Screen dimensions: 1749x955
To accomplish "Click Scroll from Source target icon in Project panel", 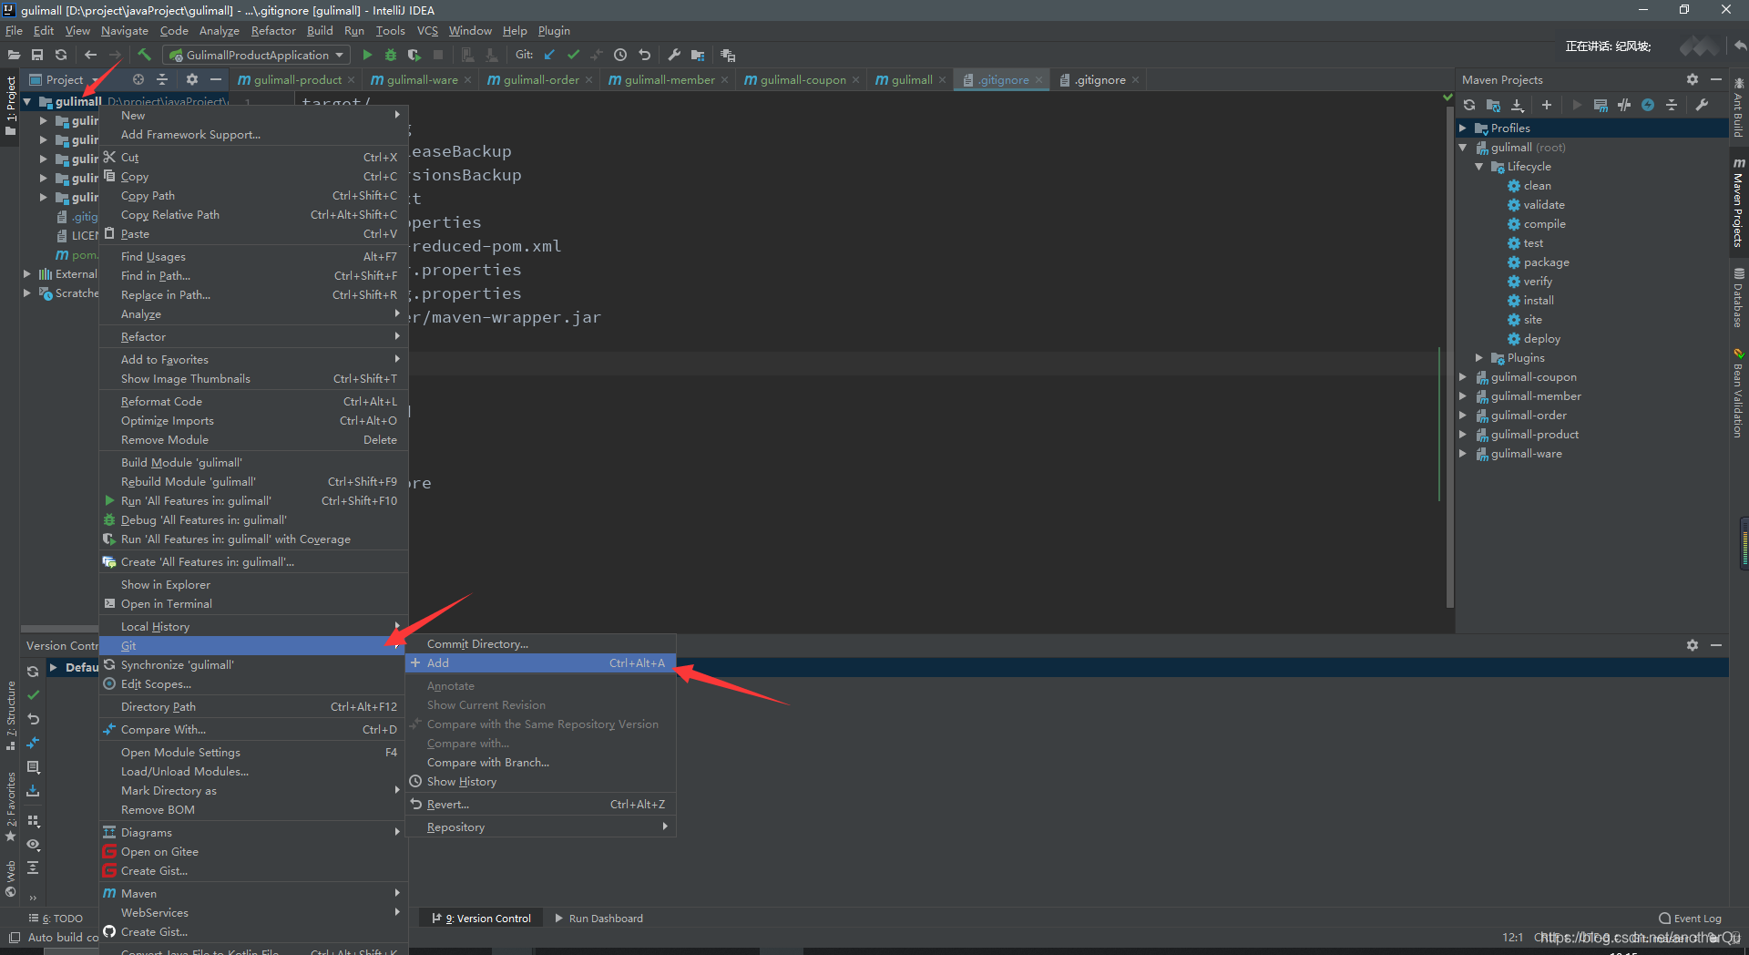I will (138, 79).
